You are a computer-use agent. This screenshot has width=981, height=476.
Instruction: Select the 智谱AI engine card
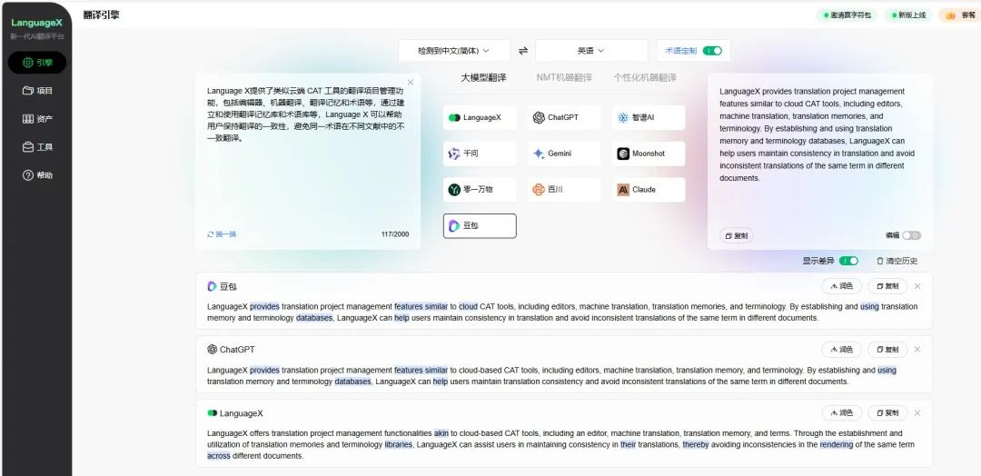(649, 117)
